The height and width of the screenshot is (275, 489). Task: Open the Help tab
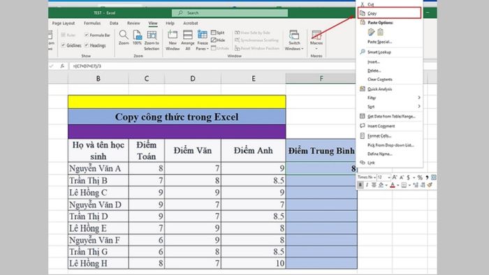(x=170, y=23)
